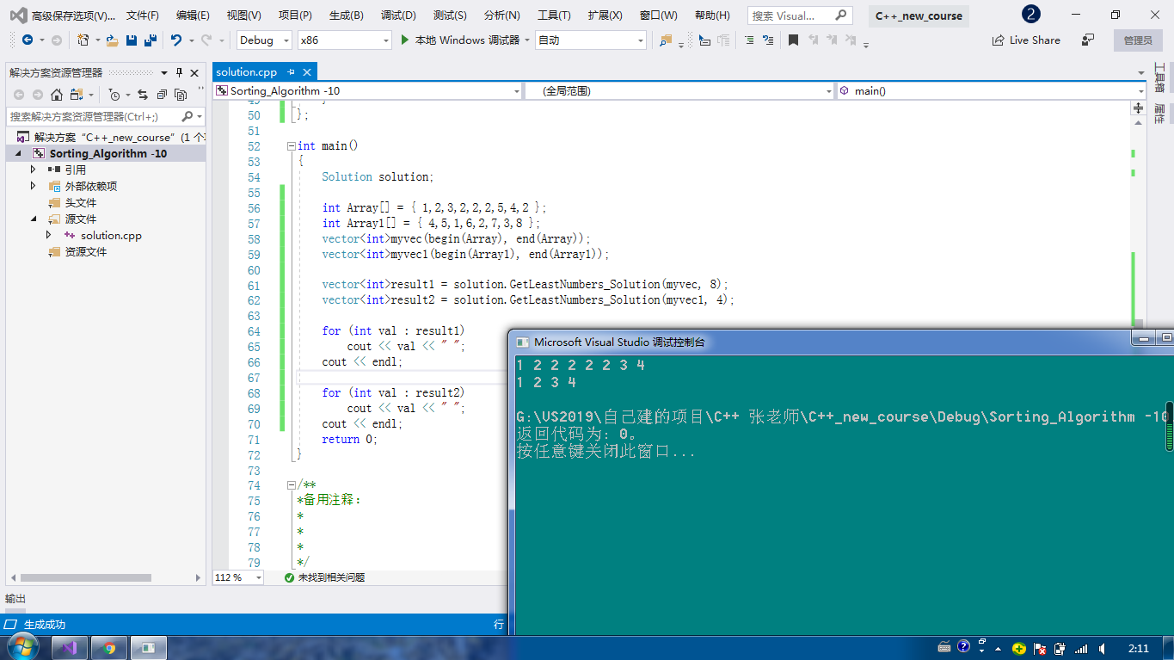Click the Visual Studio taskbar icon

click(70, 648)
